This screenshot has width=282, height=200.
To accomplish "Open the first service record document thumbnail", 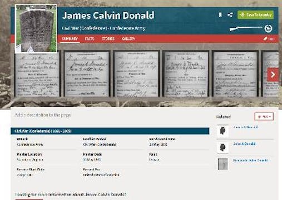I will pos(37,74).
